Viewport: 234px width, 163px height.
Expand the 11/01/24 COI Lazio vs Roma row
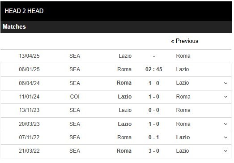click(x=225, y=97)
